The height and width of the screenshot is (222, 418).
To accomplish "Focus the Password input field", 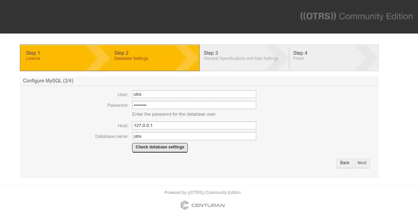I will [194, 105].
